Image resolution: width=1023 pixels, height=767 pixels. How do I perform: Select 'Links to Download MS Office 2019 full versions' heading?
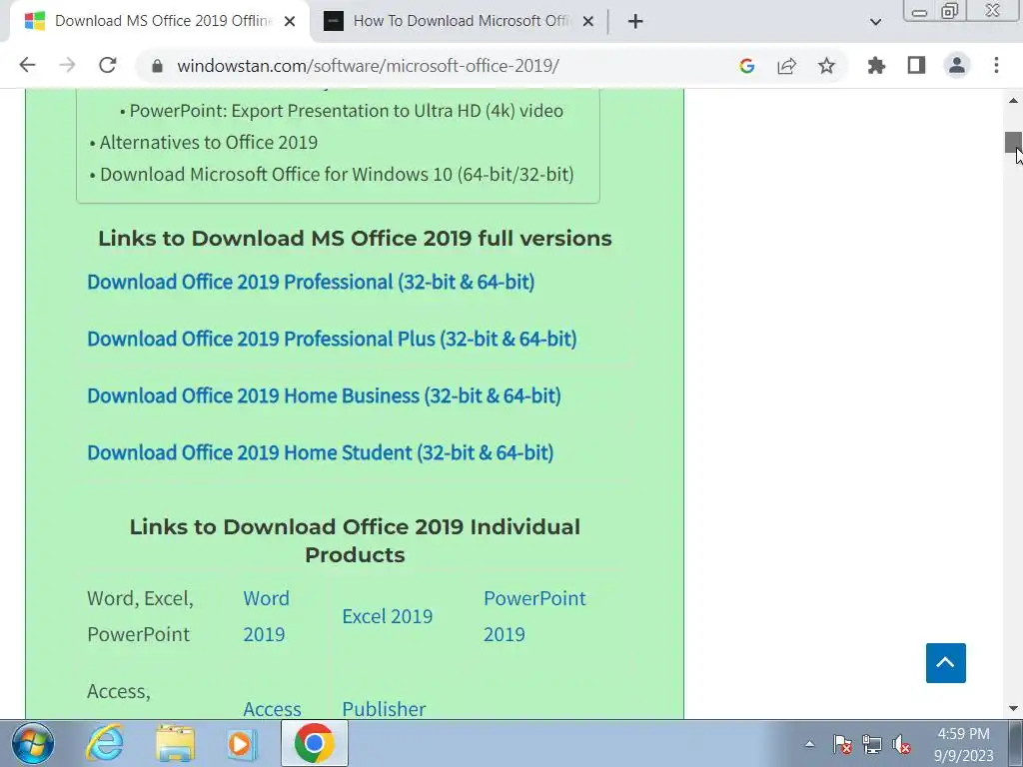pos(355,238)
